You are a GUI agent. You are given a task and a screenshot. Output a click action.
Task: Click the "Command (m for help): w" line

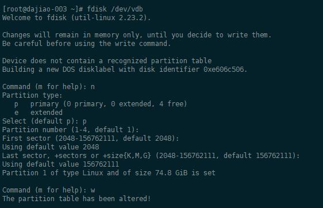49,190
